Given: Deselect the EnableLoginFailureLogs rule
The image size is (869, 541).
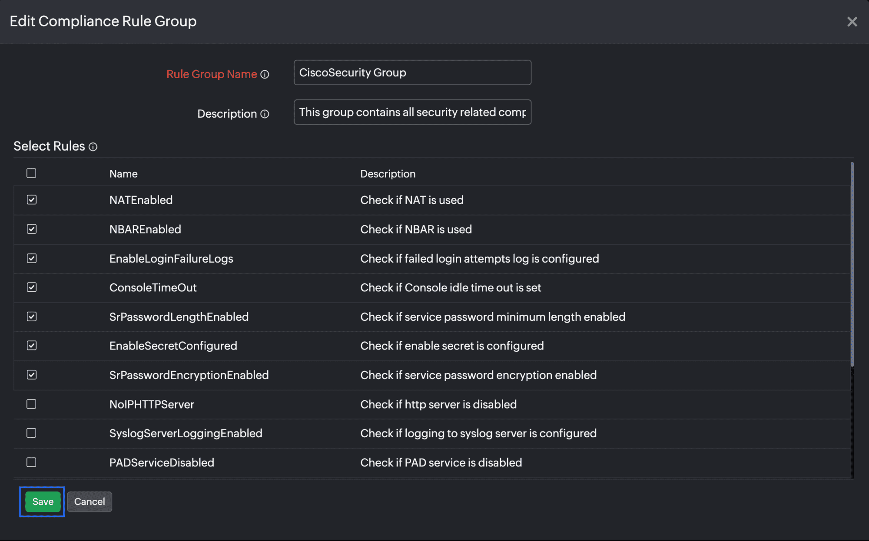Looking at the screenshot, I should 32,258.
